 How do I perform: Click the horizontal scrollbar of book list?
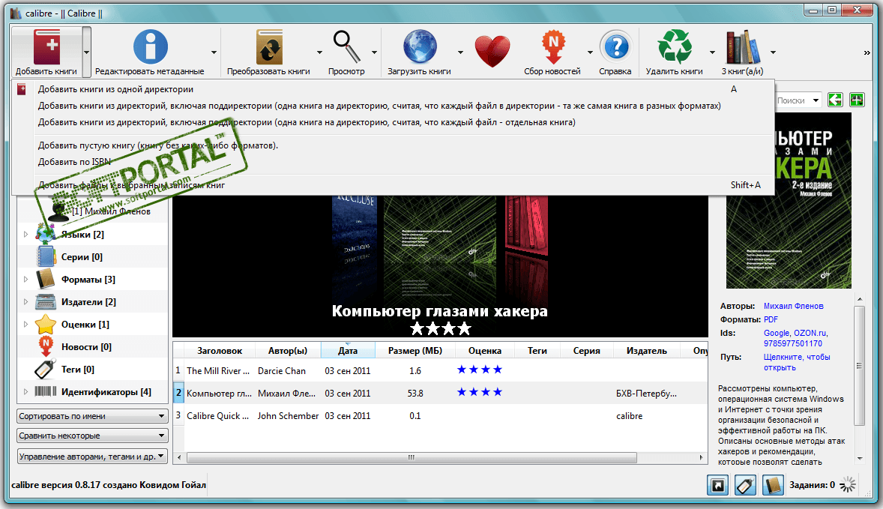coord(411,457)
